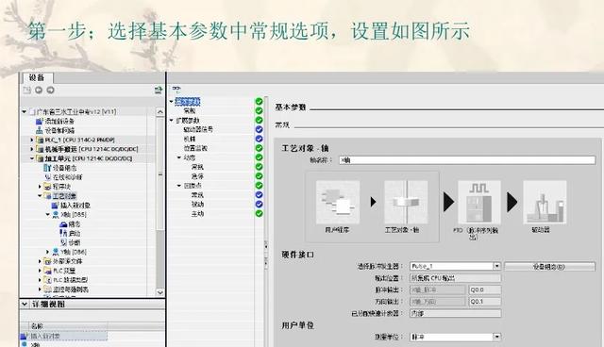Open the Pulse_1 pulse generator dropdown
Viewport: 604px width, 347px height.
click(x=496, y=266)
